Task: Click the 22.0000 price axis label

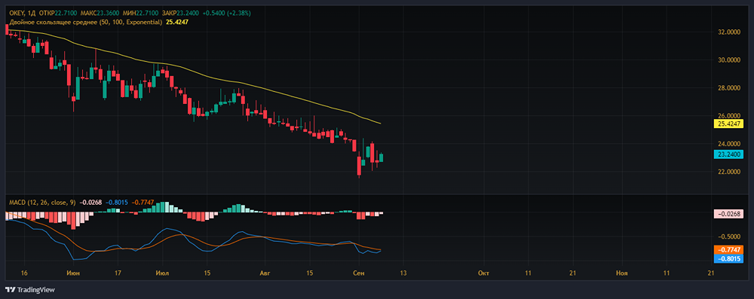Action: (x=729, y=172)
